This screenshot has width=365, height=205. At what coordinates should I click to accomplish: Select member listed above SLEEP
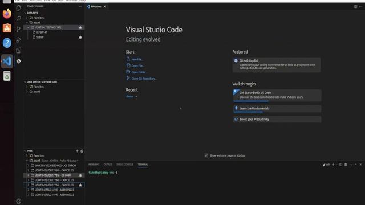pyautogui.click(x=42, y=32)
